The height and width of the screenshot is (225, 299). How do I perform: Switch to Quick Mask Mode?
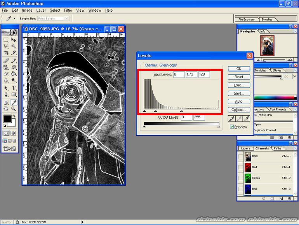[x=13, y=133]
